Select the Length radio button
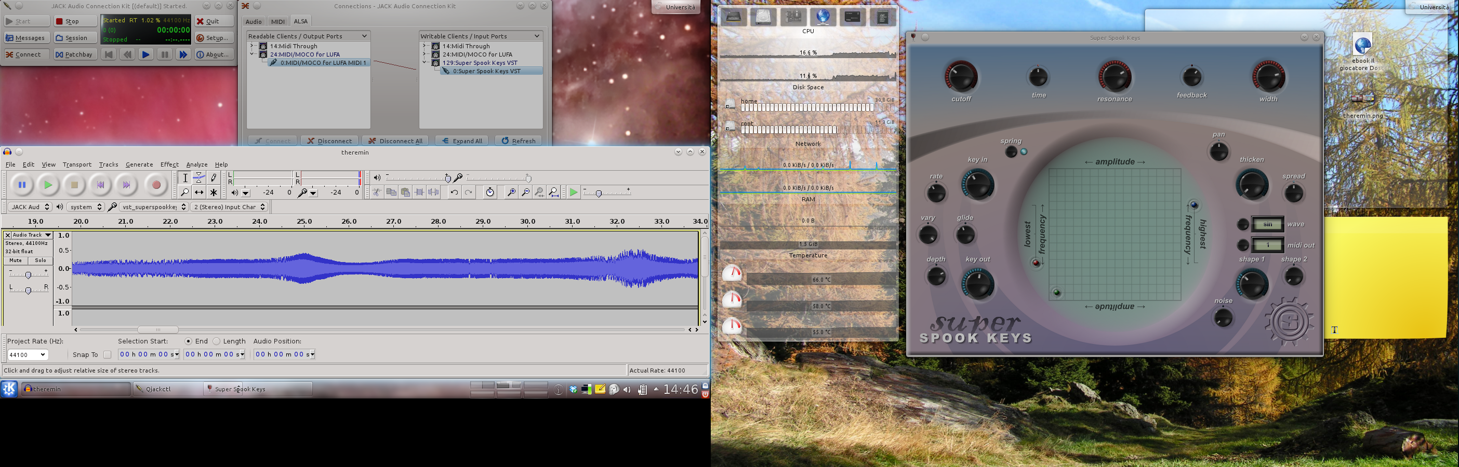1459x467 pixels. coord(216,341)
